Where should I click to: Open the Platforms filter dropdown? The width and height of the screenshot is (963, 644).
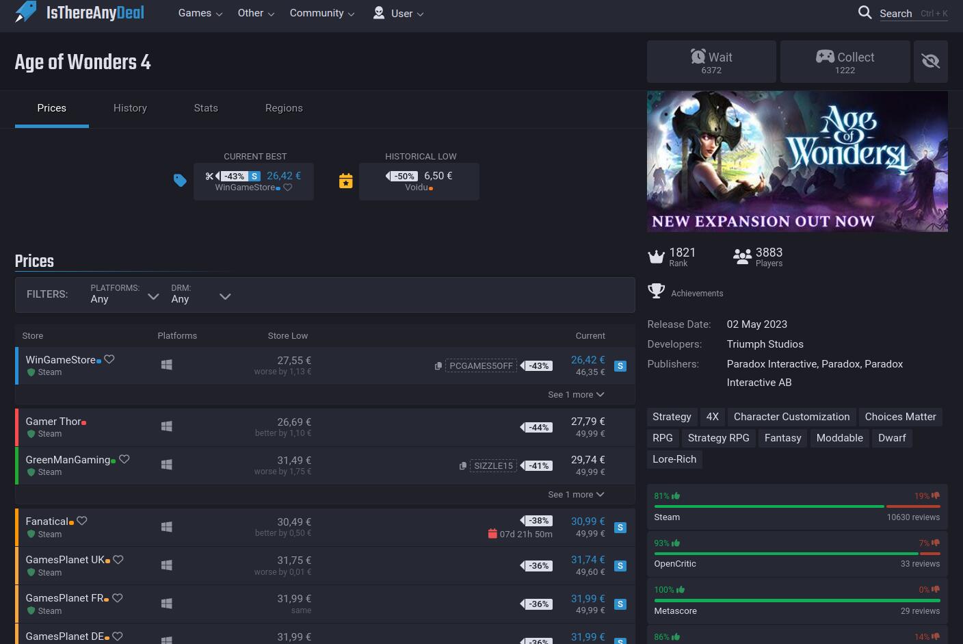pos(124,294)
